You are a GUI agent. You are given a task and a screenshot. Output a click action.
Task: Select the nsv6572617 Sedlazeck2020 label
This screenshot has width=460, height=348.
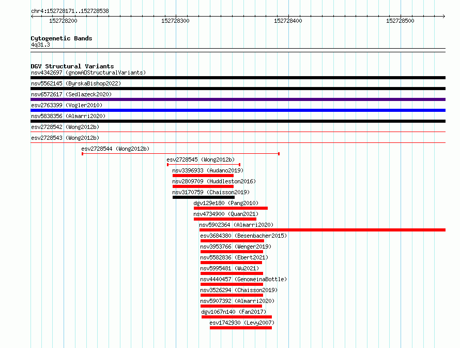(71, 94)
